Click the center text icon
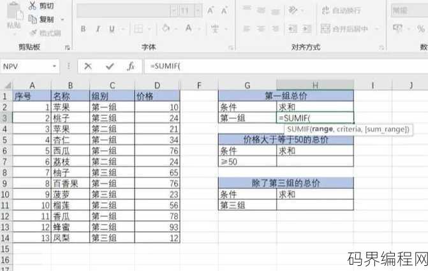The width and height of the screenshot is (428, 271). [261, 29]
